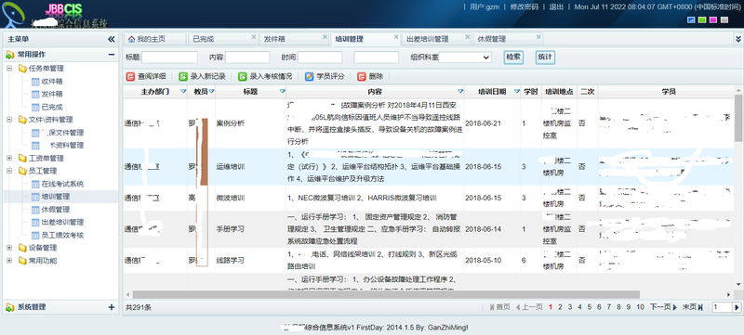Click the vertical scrollbar of the table
The width and height of the screenshot is (744, 335).
pyautogui.click(x=738, y=118)
